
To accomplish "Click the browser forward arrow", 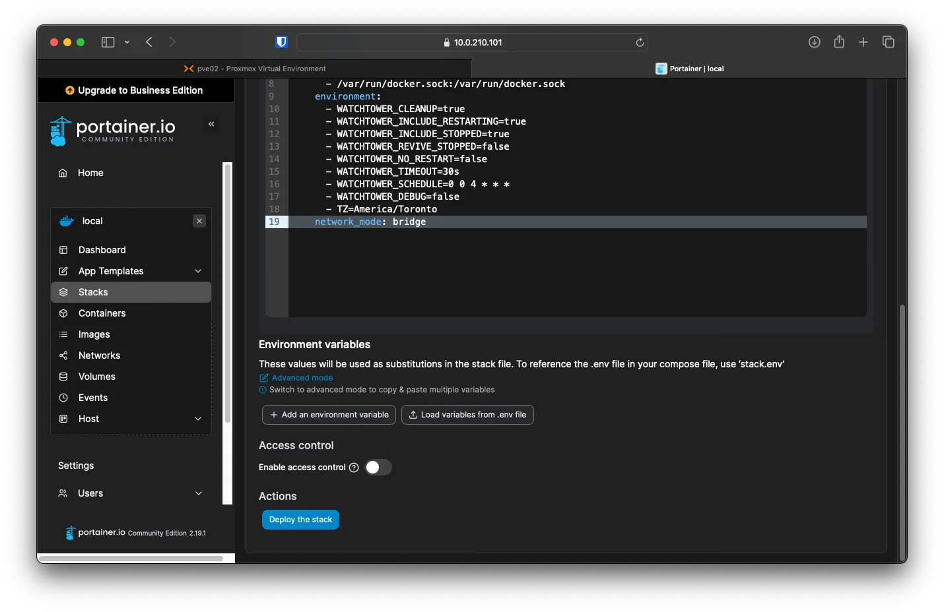I will pos(172,42).
